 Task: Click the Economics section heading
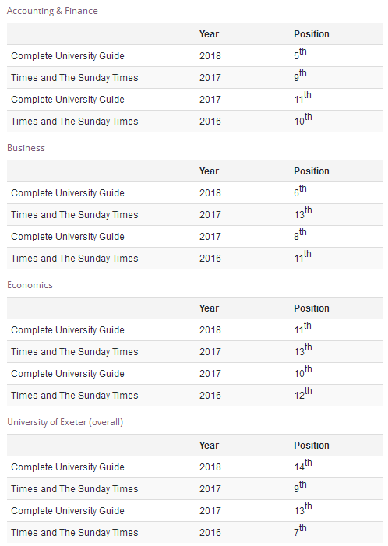click(30, 285)
